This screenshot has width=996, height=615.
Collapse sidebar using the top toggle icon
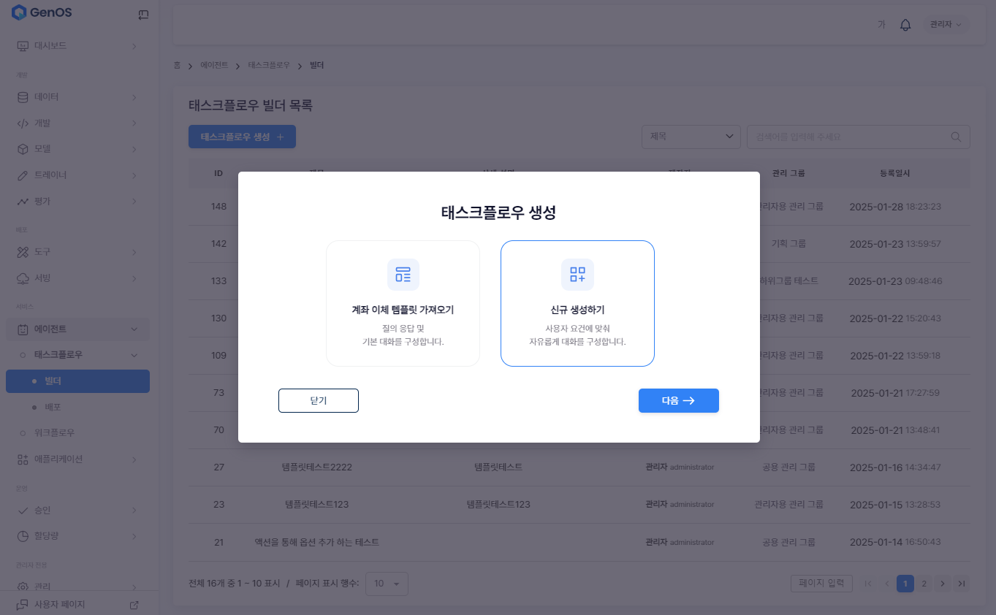click(143, 14)
